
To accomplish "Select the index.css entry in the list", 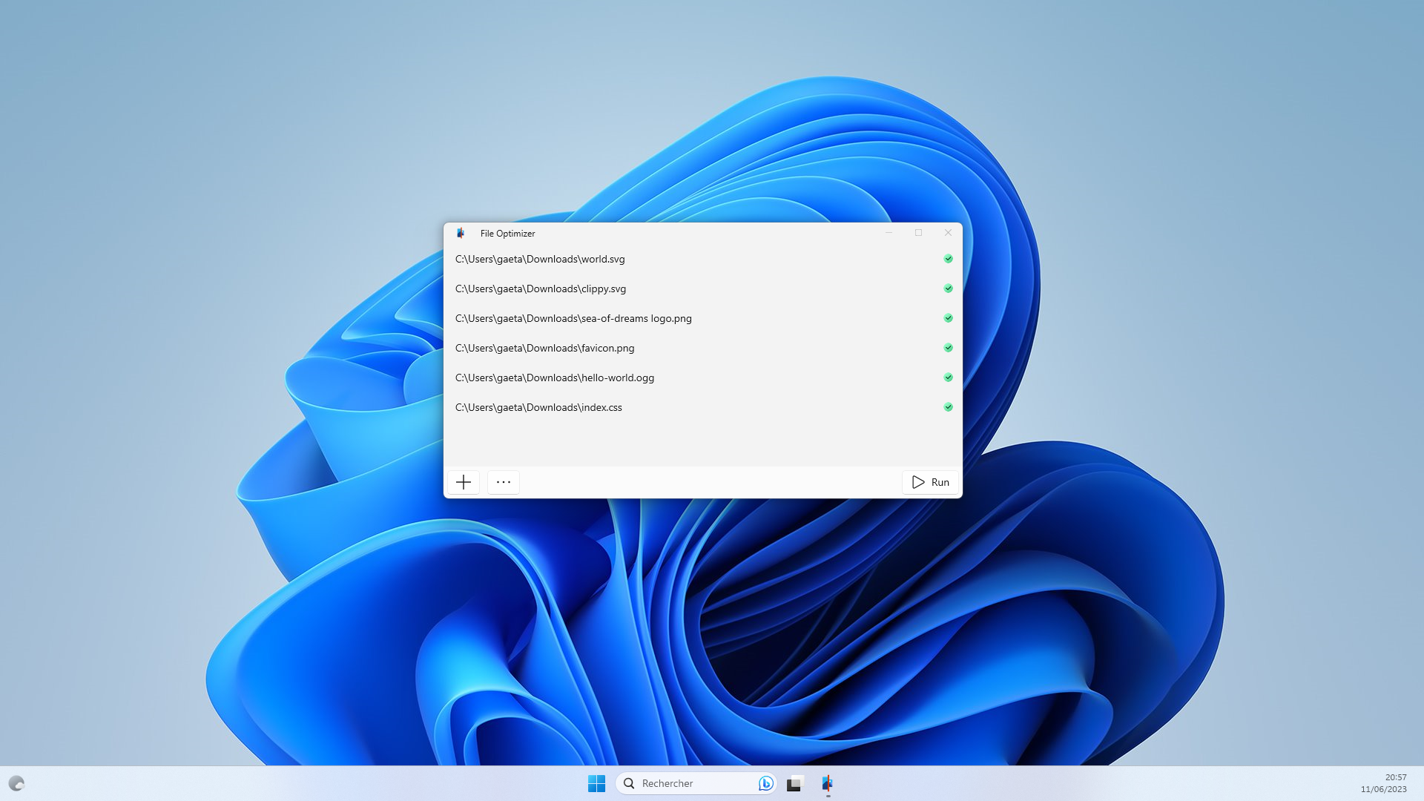I will click(x=539, y=407).
